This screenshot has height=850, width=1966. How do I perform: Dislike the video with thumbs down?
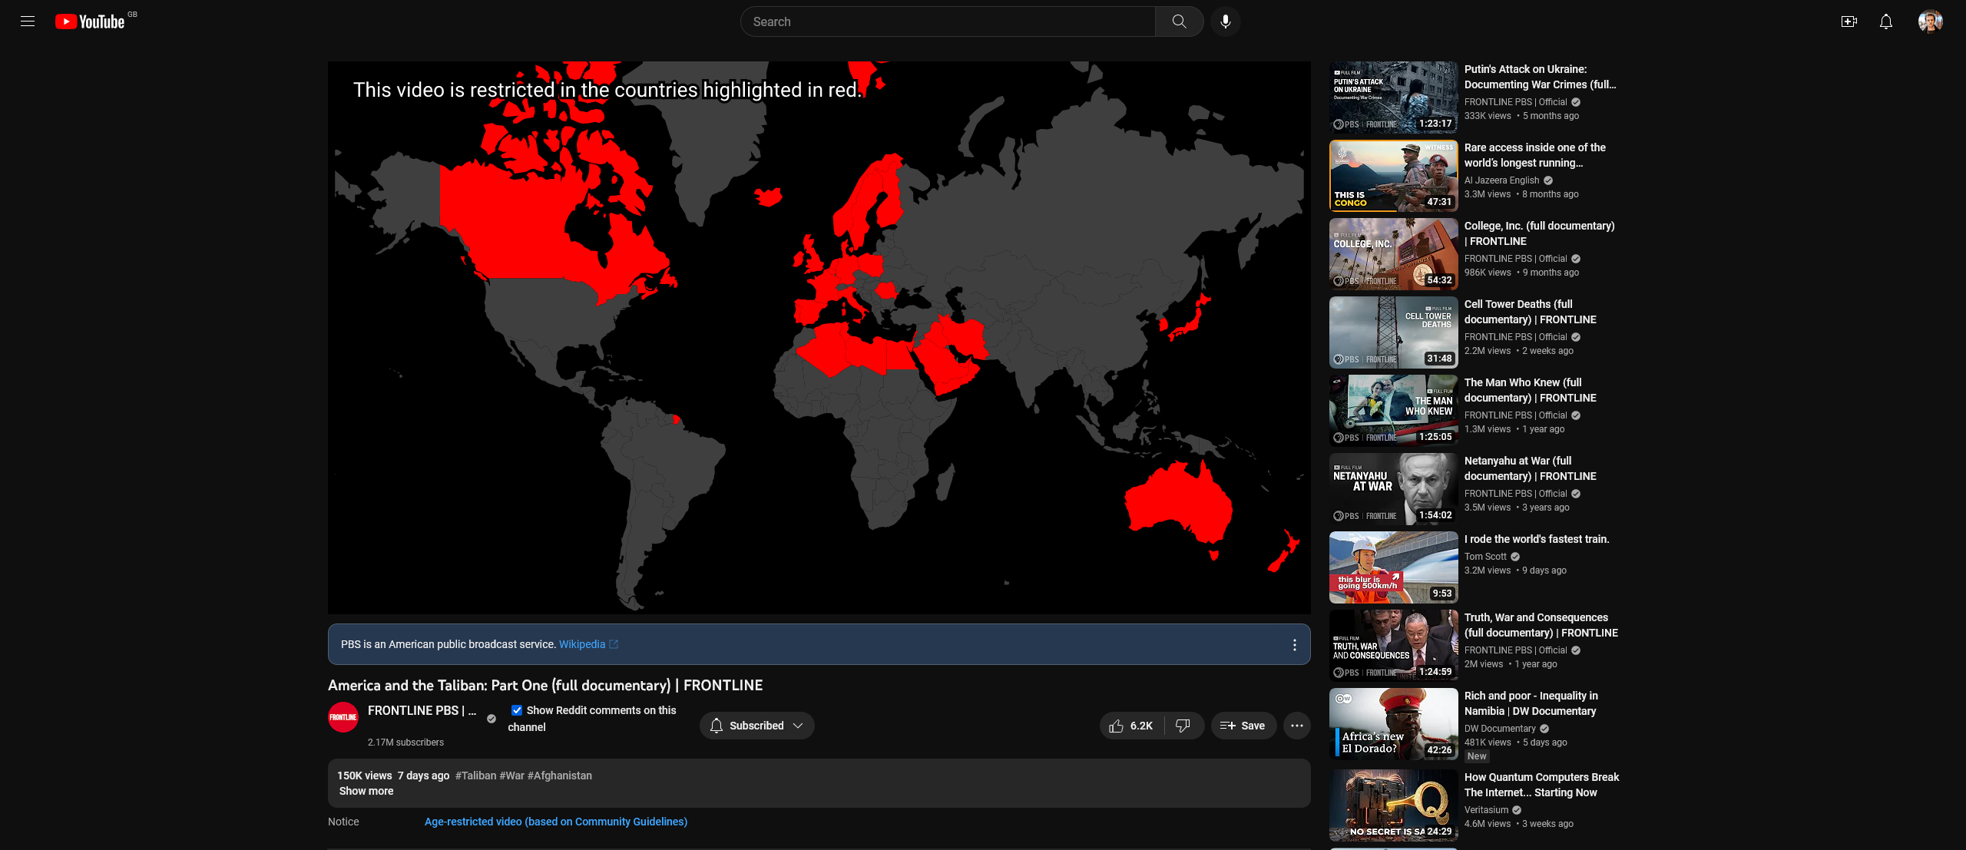(x=1183, y=726)
